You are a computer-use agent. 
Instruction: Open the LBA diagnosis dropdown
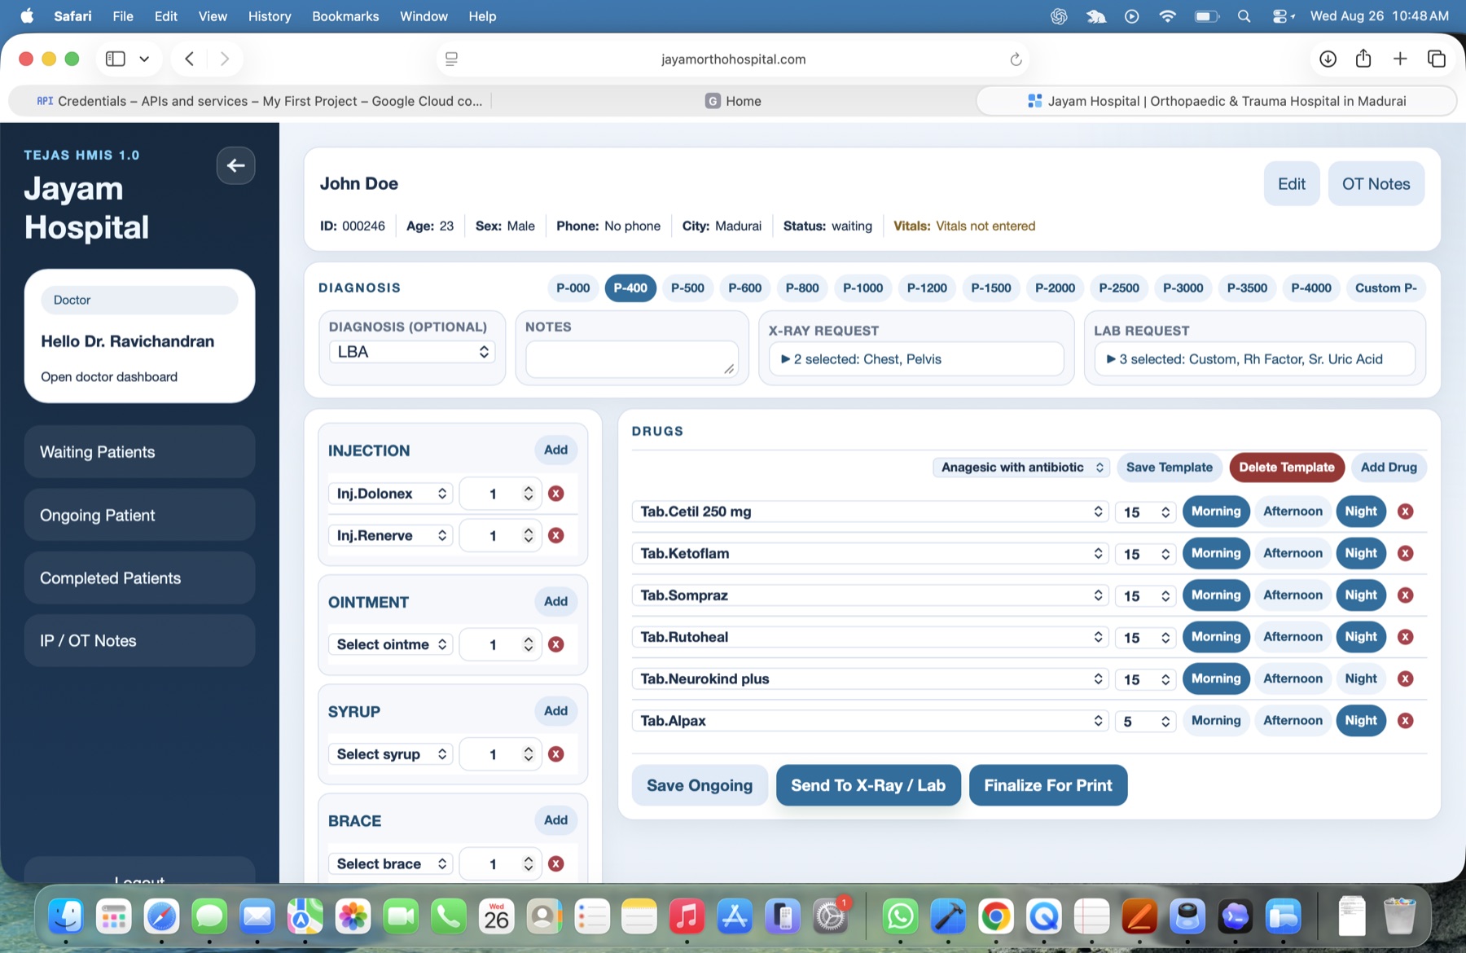(412, 352)
